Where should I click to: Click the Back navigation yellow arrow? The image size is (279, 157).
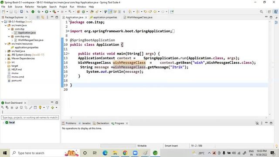155,12
